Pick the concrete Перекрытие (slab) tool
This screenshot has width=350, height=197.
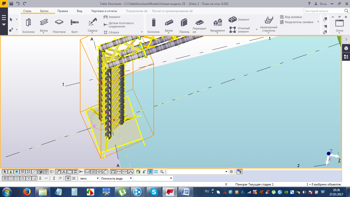point(199,23)
